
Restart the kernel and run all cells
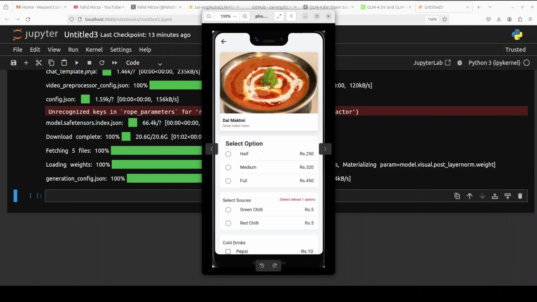(x=114, y=63)
